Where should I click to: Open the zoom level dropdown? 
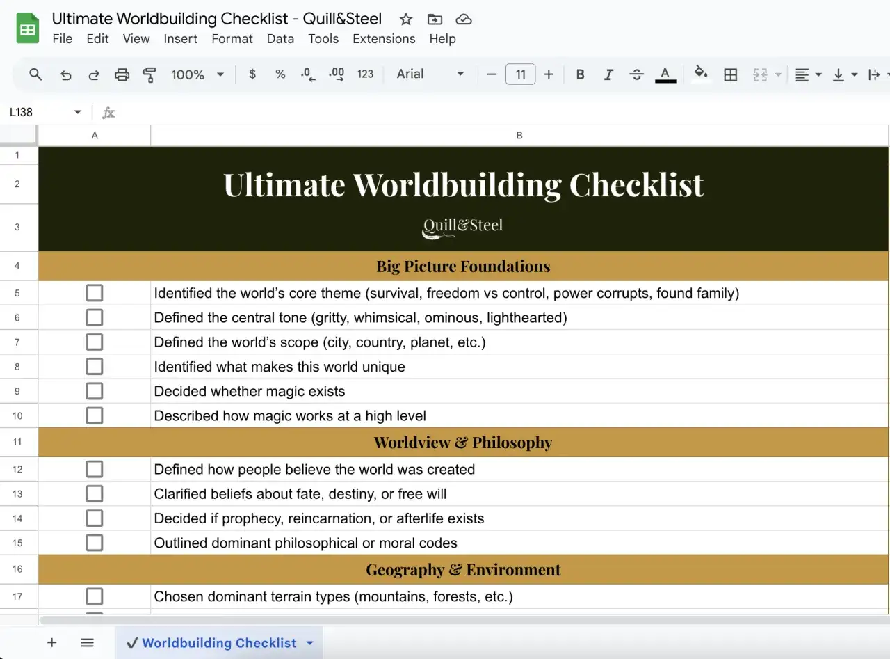[197, 74]
